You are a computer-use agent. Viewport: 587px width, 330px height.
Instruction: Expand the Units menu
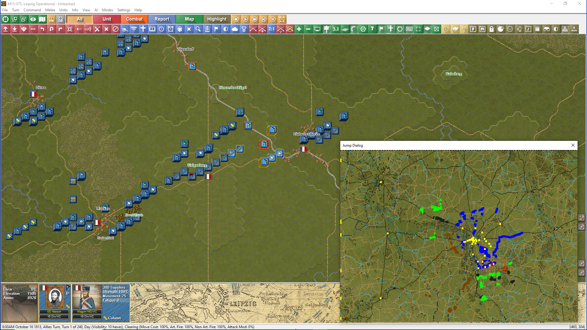point(63,10)
